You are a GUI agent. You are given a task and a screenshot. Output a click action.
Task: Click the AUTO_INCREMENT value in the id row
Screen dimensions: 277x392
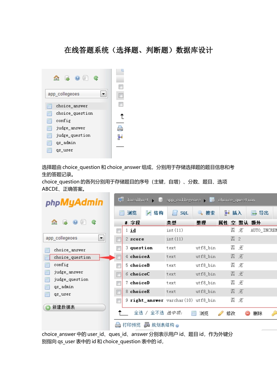coord(264,230)
